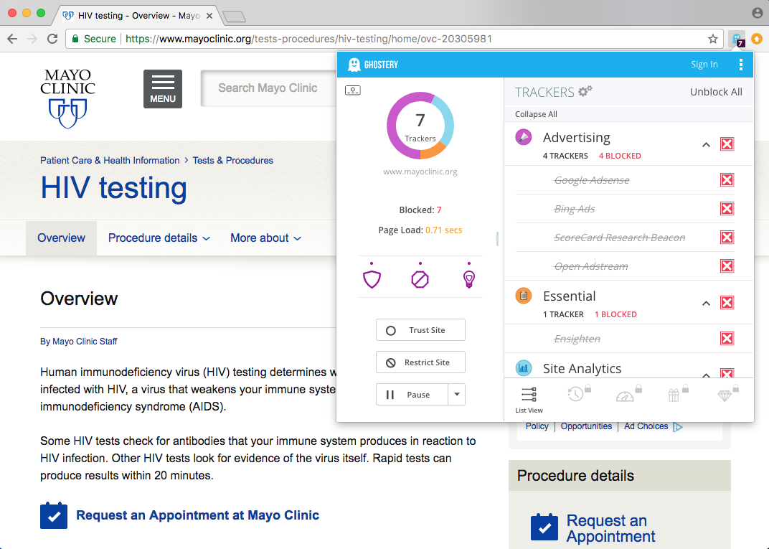
Task: Click the shield Enhanced Anti-Tracking icon
Action: (372, 278)
